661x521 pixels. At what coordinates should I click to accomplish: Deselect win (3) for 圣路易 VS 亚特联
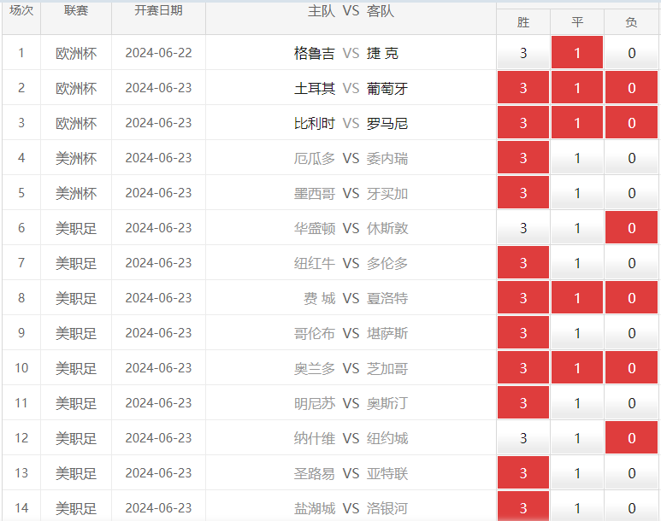click(523, 472)
